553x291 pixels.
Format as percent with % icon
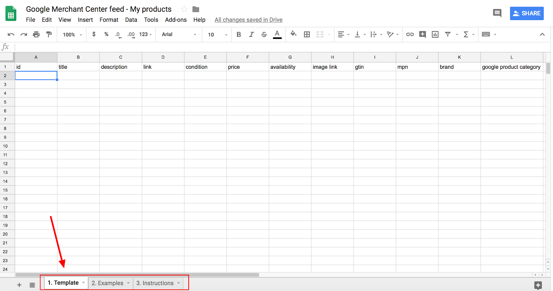[x=106, y=34]
